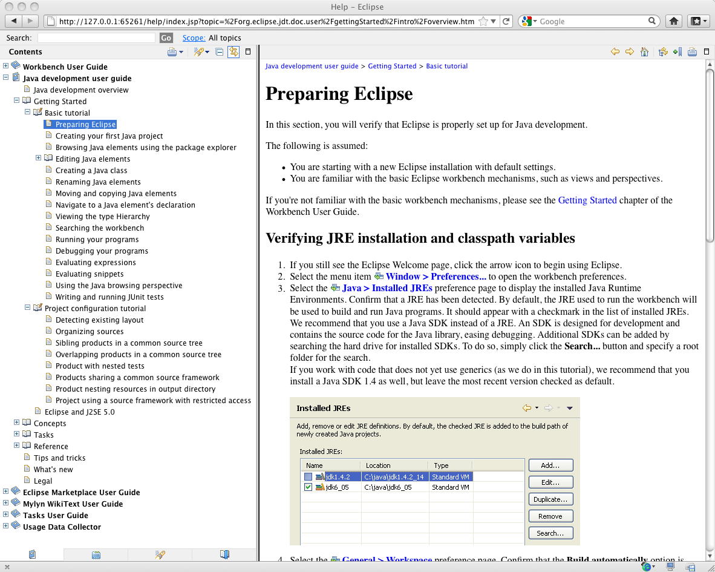This screenshot has height=572, width=715.
Task: Go back using the yellow left arrow in help toolbar
Action: (x=615, y=51)
